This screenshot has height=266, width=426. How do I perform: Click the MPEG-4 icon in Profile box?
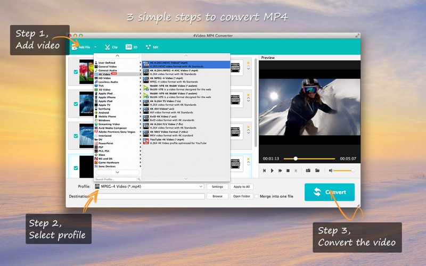click(x=97, y=187)
